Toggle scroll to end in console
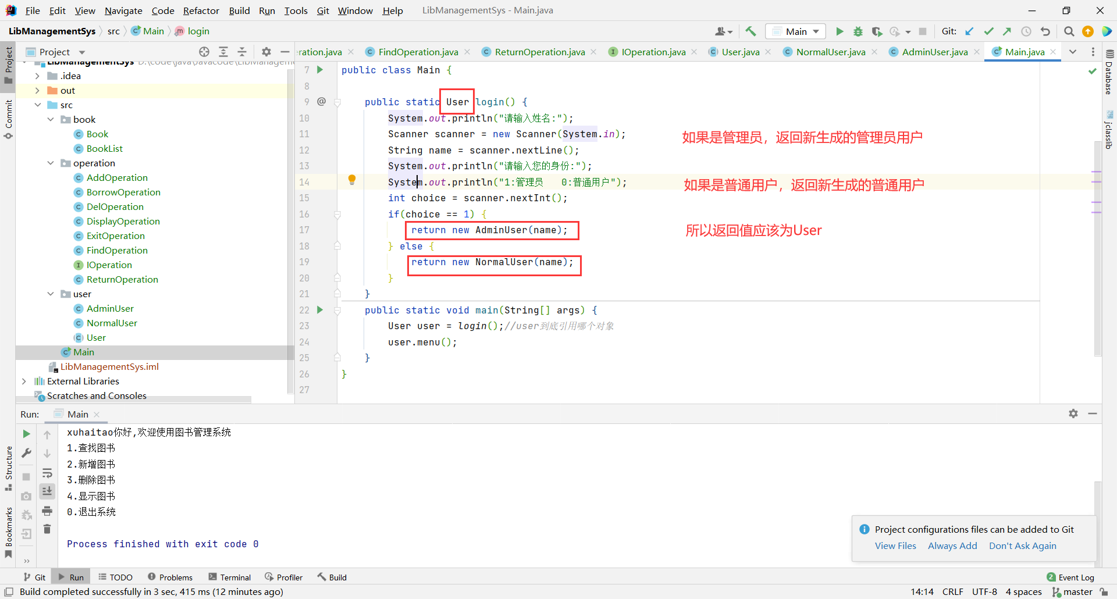Image resolution: width=1117 pixels, height=599 pixels. [47, 491]
